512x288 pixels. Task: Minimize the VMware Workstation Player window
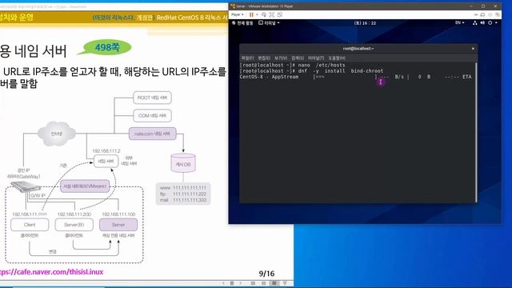471,6
